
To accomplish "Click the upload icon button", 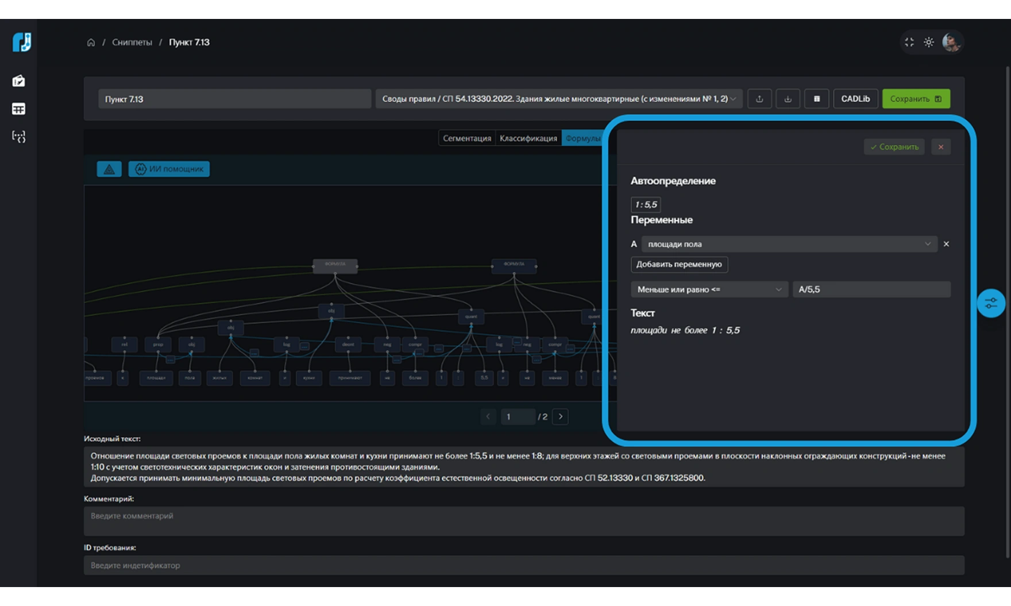I will coord(759,99).
